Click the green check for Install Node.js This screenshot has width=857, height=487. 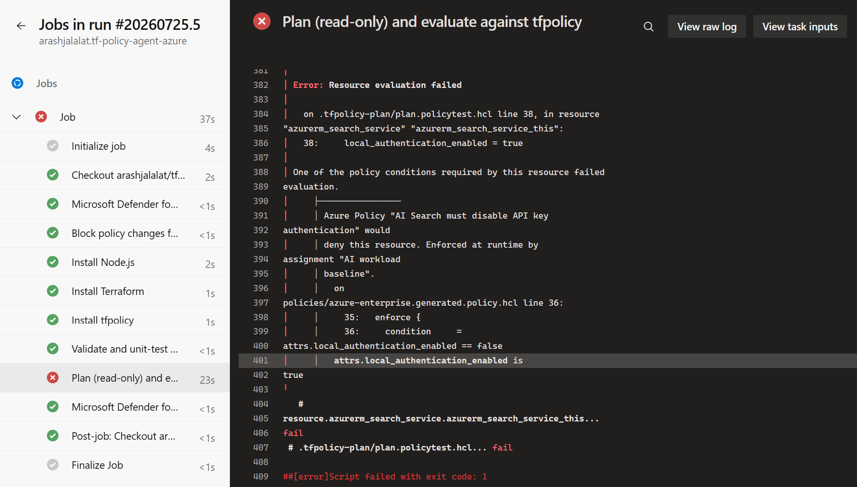pyautogui.click(x=53, y=262)
